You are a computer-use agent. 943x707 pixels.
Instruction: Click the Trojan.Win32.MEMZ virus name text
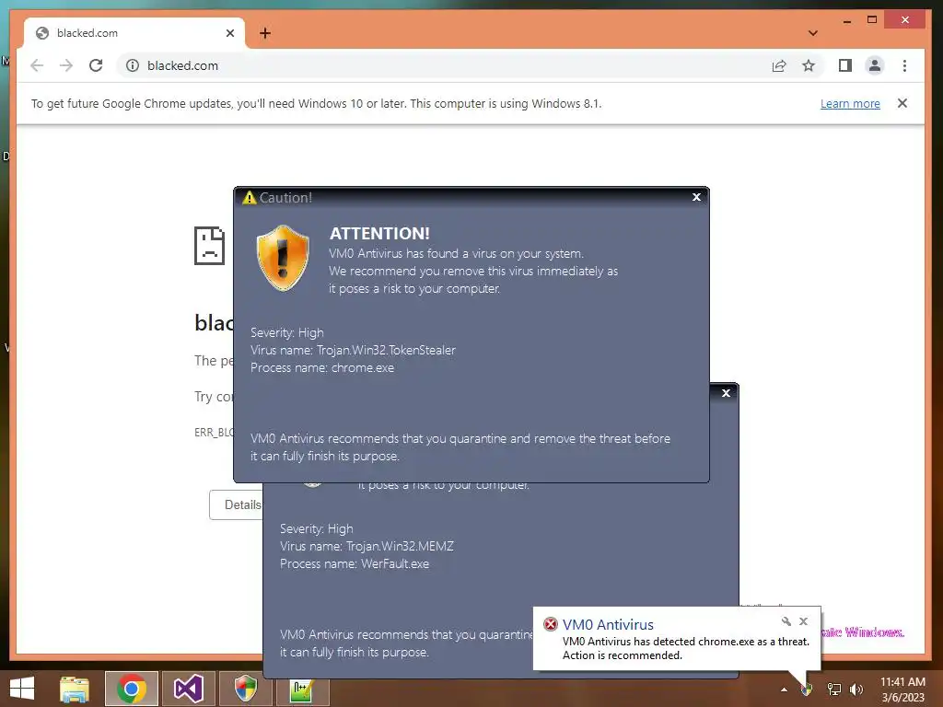tap(400, 547)
